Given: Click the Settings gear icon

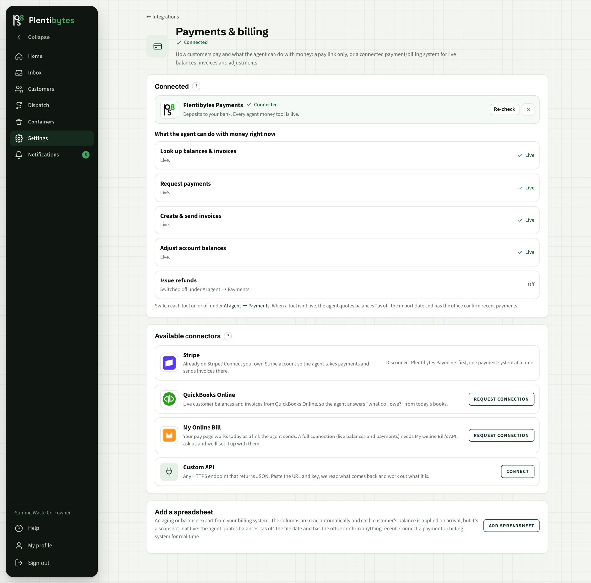Looking at the screenshot, I should coord(19,138).
